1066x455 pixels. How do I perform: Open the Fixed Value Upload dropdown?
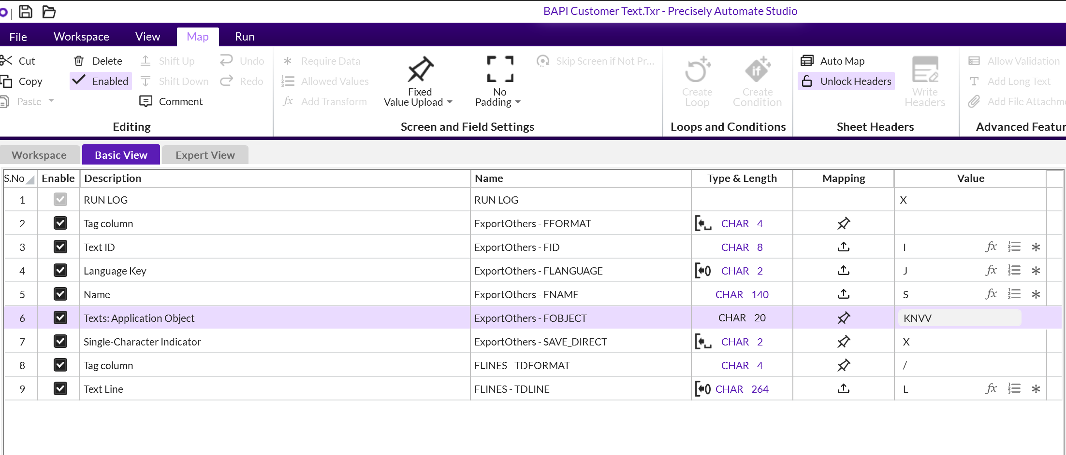coord(449,102)
